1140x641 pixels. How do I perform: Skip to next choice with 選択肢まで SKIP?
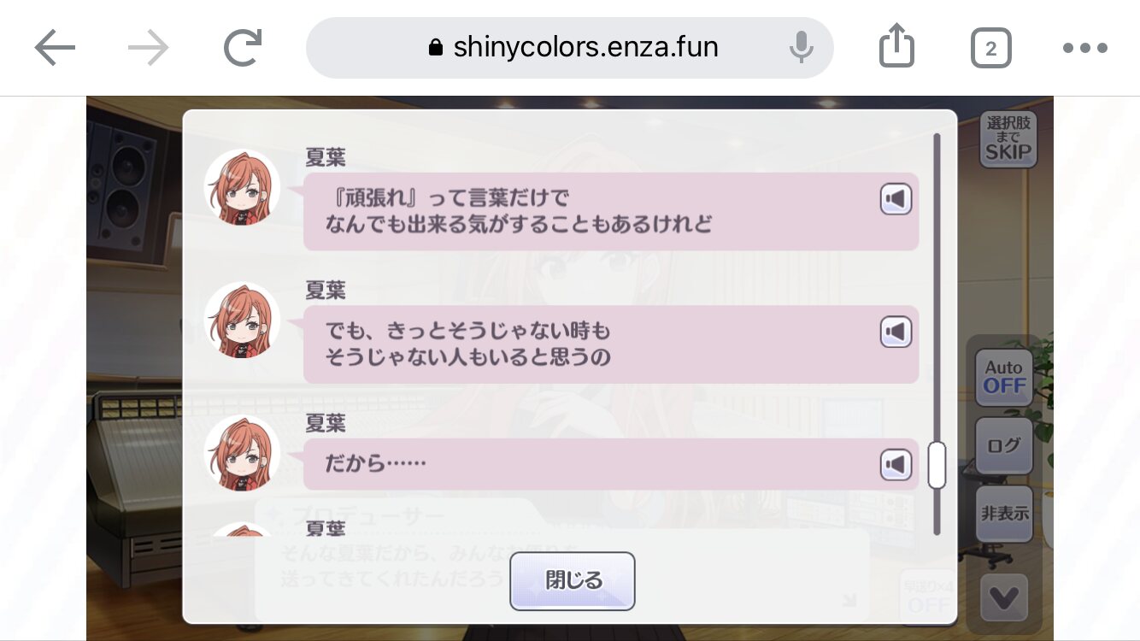(1008, 139)
